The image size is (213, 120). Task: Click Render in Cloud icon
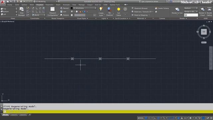click(x=202, y=9)
